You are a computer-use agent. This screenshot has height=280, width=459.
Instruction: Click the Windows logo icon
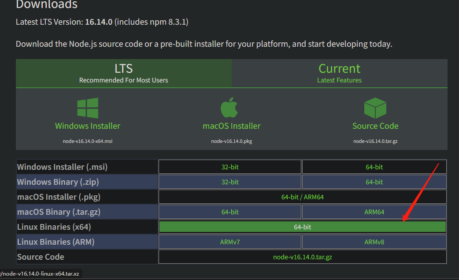tap(88, 108)
